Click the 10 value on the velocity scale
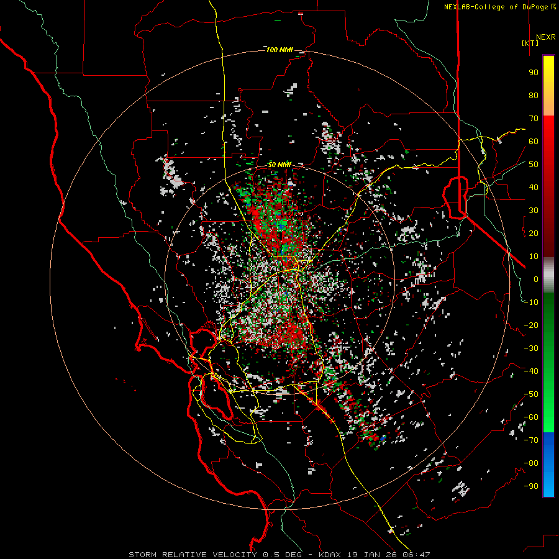 [534, 257]
